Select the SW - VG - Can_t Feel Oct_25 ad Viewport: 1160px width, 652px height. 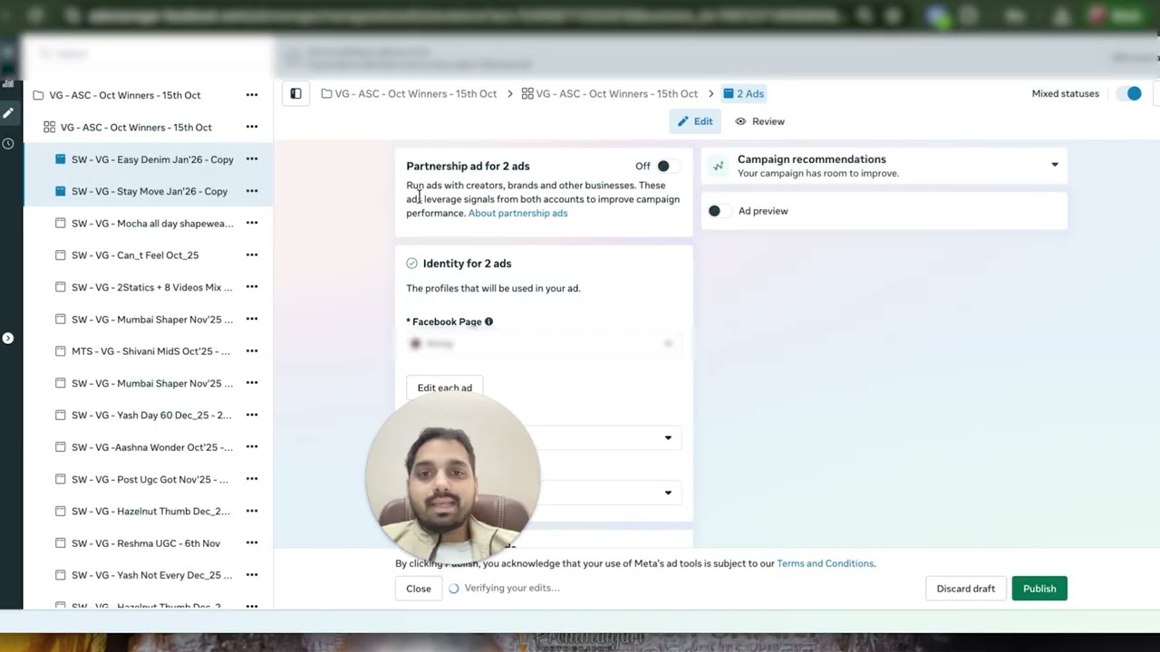(x=148, y=255)
